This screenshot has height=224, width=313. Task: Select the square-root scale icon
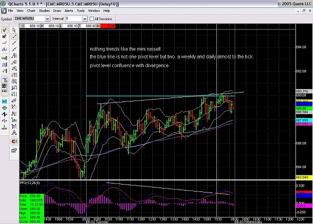tap(5, 71)
